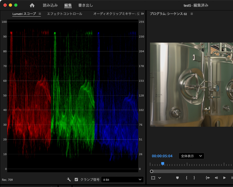Screen dimensions: 233x187
Task: Select the wrench settings icon in Lumetri scopes
Action: pos(69,179)
